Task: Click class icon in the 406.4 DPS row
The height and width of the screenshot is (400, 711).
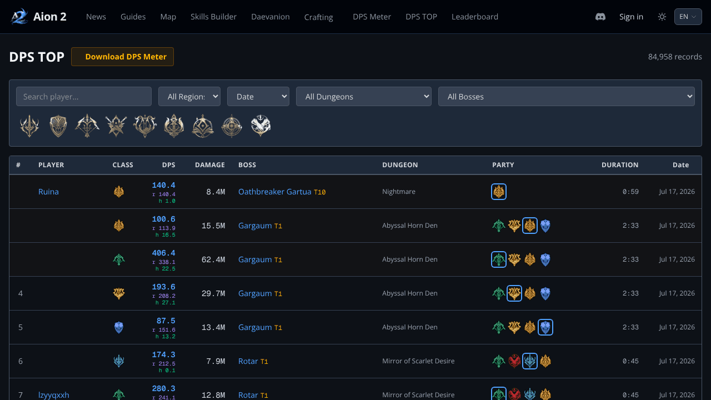Action: [x=118, y=259]
